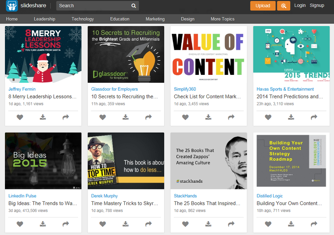Share The 25 Books That Inspired card
This screenshot has height=235, width=334.
[x=231, y=224]
